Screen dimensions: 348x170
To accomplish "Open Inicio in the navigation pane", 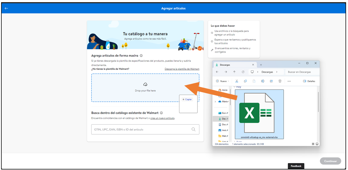I will [x=223, y=90].
